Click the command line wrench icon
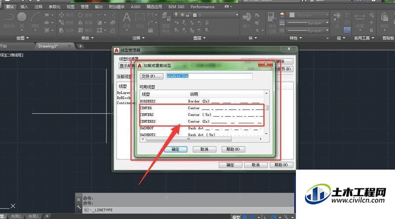This screenshot has height=219, width=395. click(78, 208)
